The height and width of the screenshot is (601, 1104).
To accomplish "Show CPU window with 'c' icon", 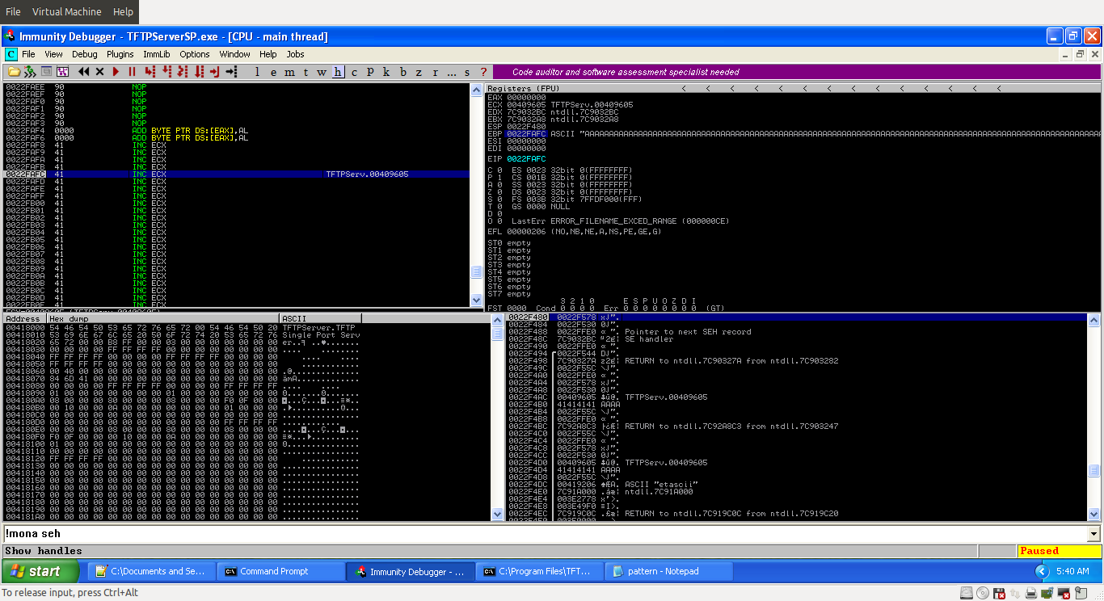I will (x=354, y=72).
